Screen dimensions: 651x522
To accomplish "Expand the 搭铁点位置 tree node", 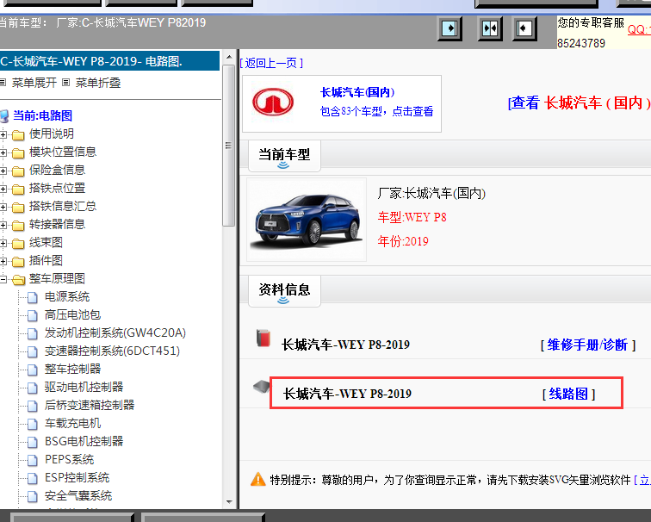I will 3,189.
